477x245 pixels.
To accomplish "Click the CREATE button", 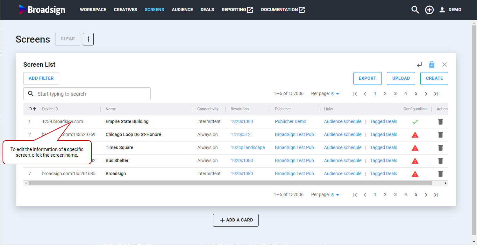I will tap(434, 78).
